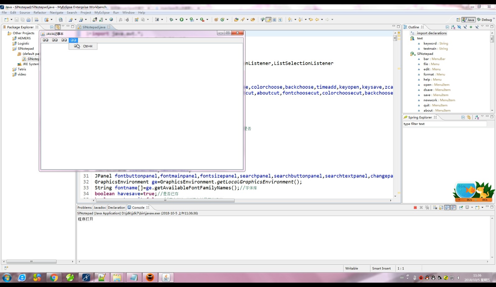Click Pin Console icon

pos(461,207)
